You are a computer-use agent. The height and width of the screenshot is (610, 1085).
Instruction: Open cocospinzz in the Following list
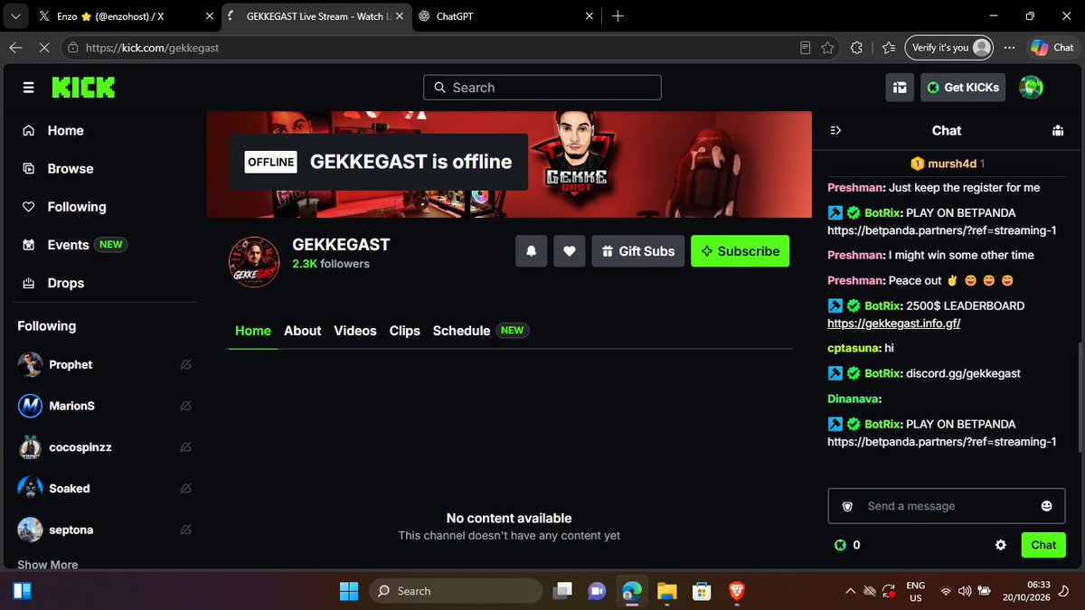[80, 447]
